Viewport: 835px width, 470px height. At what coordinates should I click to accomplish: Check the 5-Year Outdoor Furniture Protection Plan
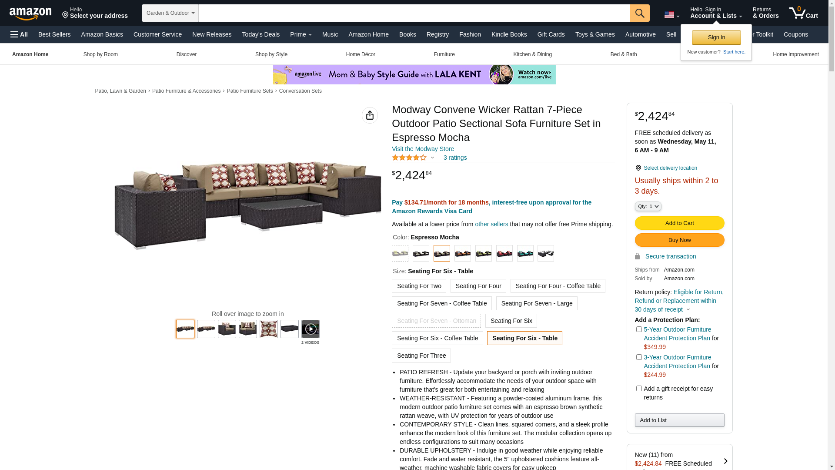point(639,329)
